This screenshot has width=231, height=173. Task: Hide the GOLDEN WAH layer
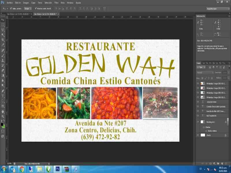198,102
